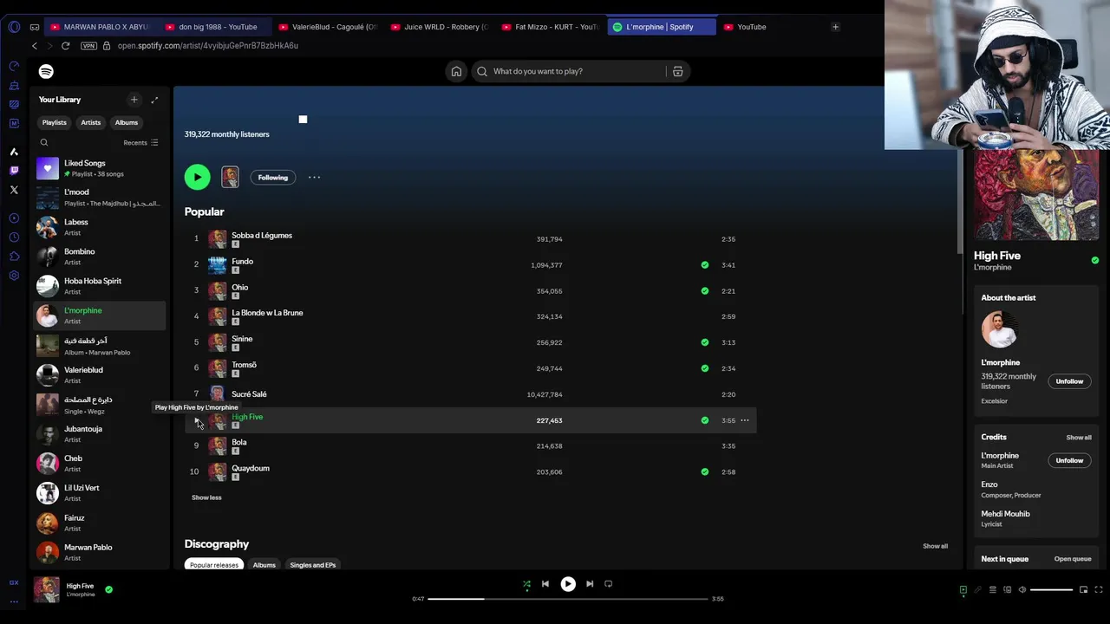Screen dimensions: 1110x624
Task: Switch to don big 1988 YouTube tab
Action: pos(217,27)
